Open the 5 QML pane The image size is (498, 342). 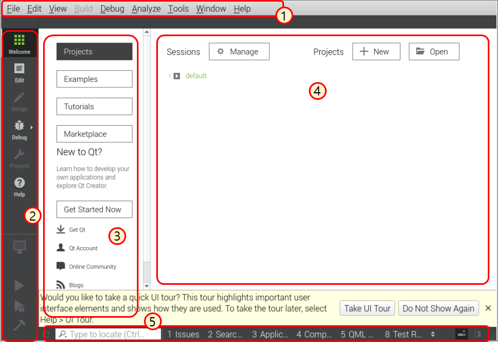[x=357, y=334]
